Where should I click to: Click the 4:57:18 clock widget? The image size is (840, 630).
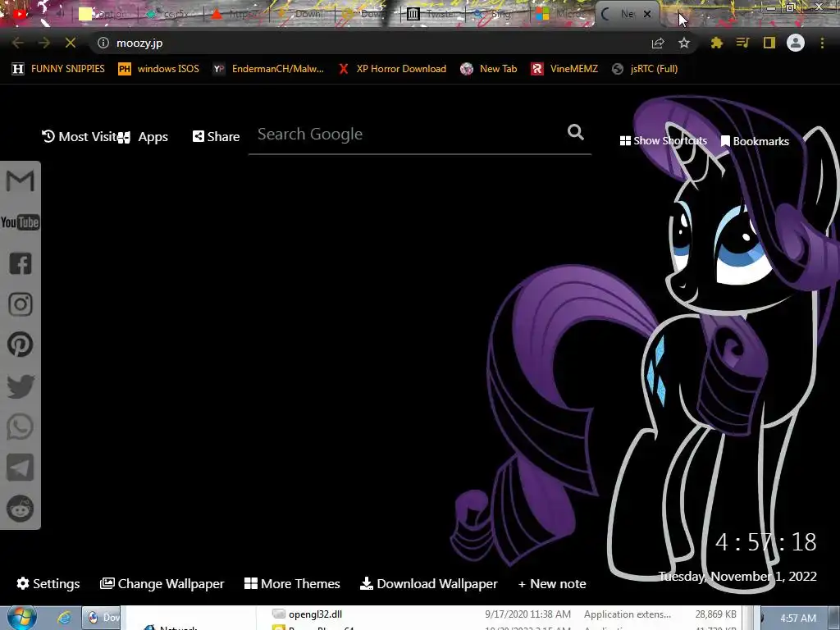tap(765, 542)
